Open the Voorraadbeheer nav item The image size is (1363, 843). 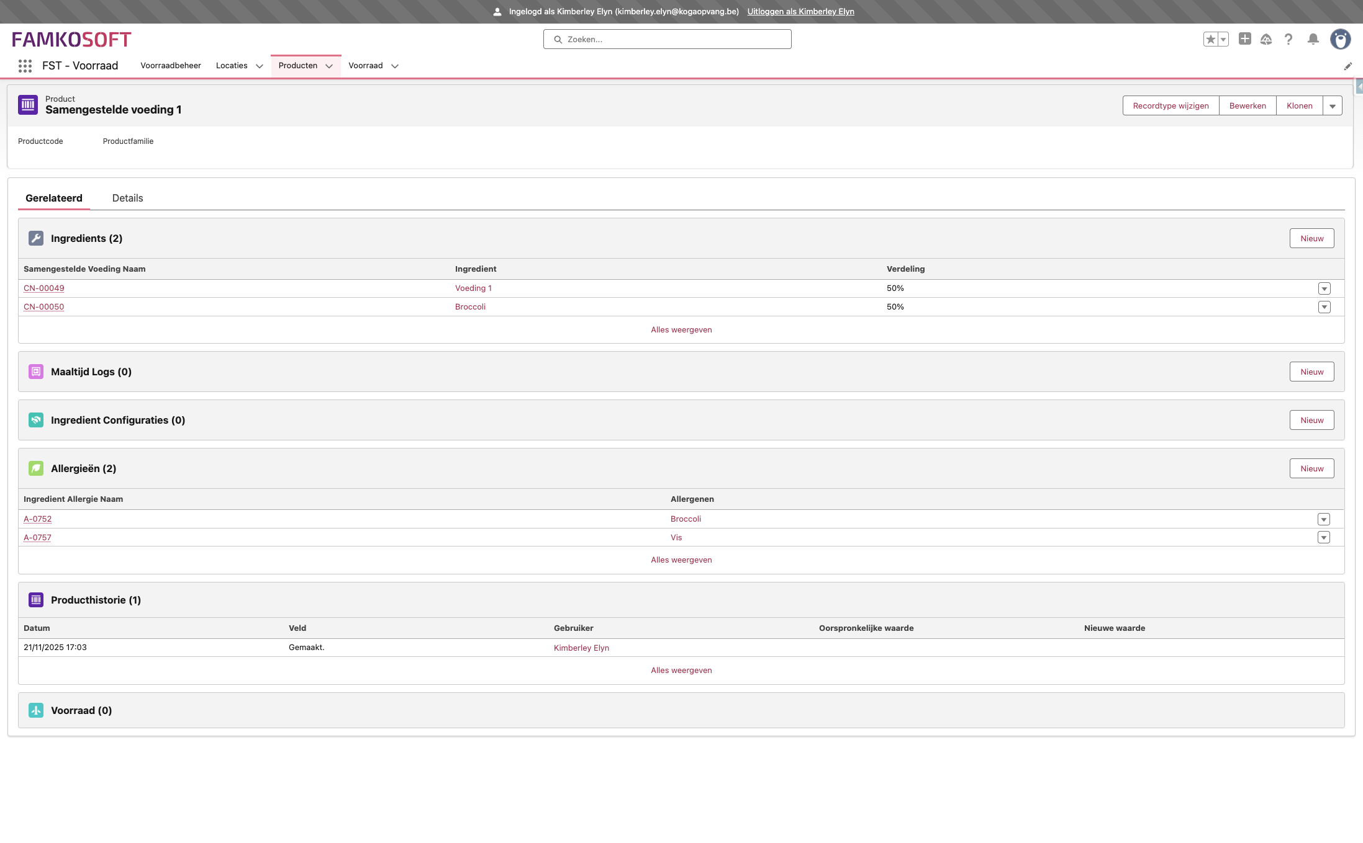[x=171, y=66]
